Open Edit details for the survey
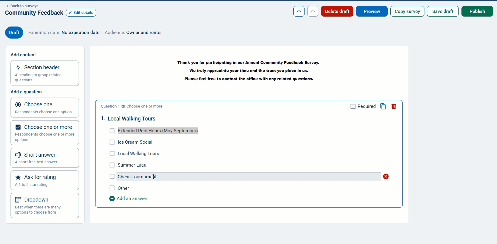Viewport: 497px width, 244px height. [81, 13]
